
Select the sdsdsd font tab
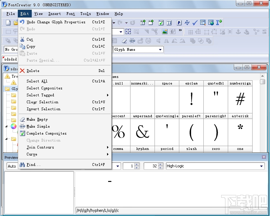(x=10, y=59)
